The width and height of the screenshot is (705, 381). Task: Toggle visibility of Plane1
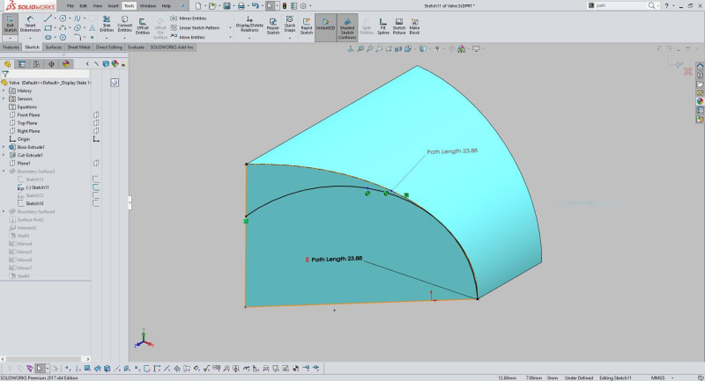coord(96,164)
